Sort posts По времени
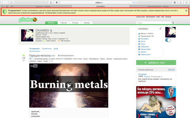This screenshot has width=190, height=118. point(35,49)
